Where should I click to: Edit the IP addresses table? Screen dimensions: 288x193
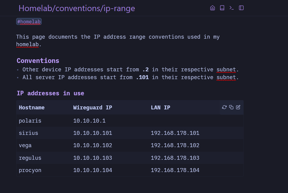click(238, 107)
